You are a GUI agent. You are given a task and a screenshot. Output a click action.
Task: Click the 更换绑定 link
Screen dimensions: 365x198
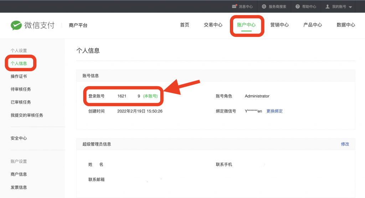[274, 111]
